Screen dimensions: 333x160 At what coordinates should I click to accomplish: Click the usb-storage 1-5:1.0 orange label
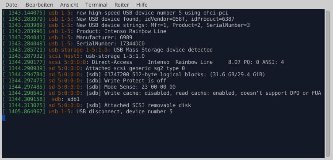point(78,50)
